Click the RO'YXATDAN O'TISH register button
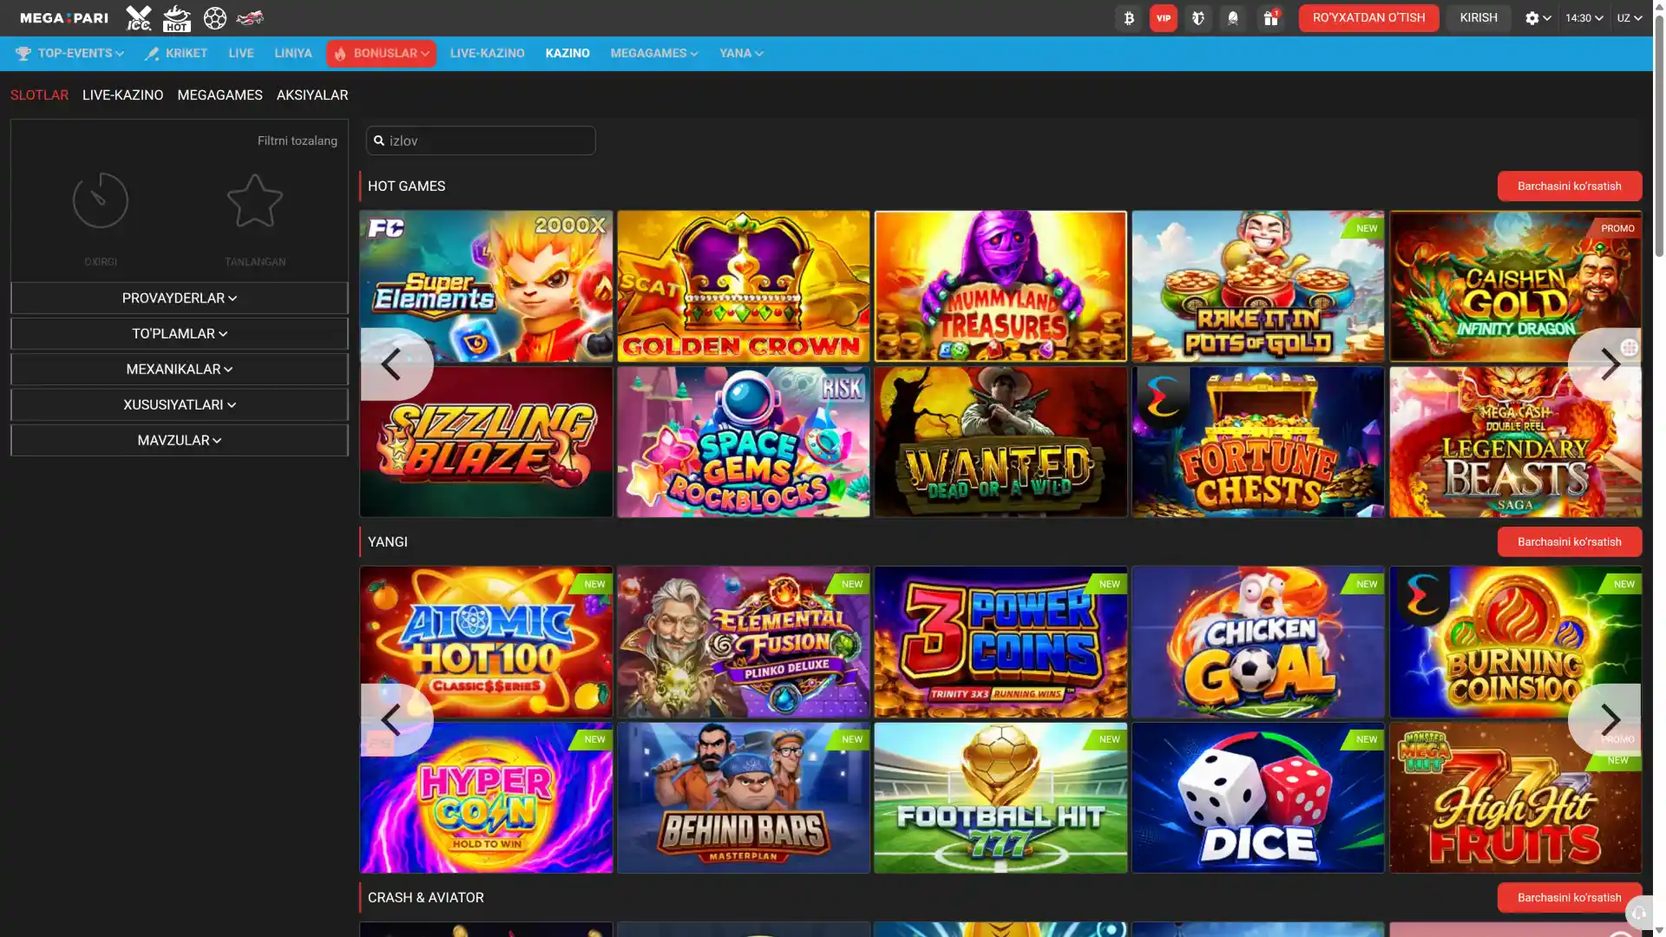 pos(1368,18)
